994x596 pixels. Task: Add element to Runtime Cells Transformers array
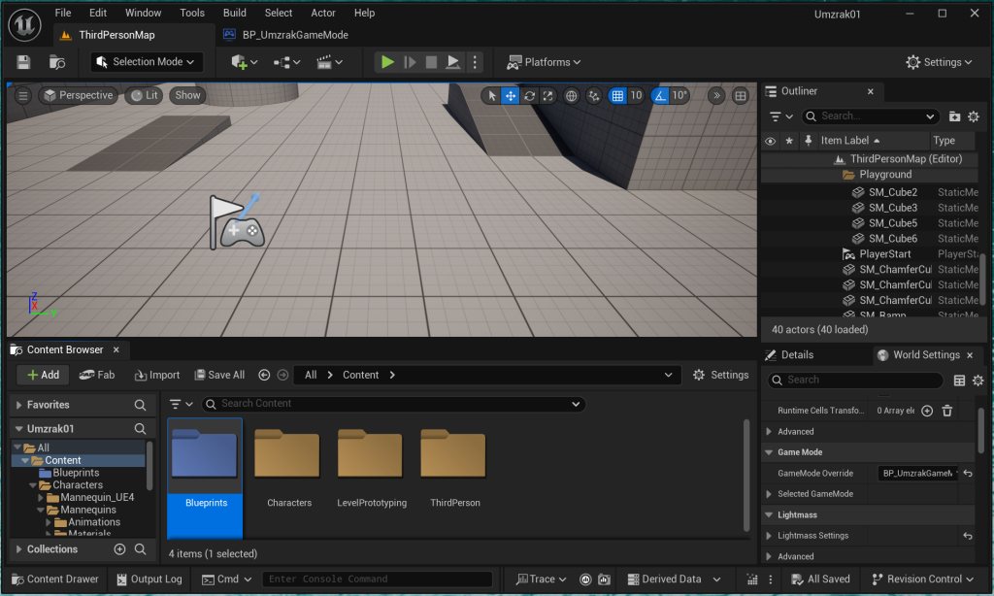(927, 411)
